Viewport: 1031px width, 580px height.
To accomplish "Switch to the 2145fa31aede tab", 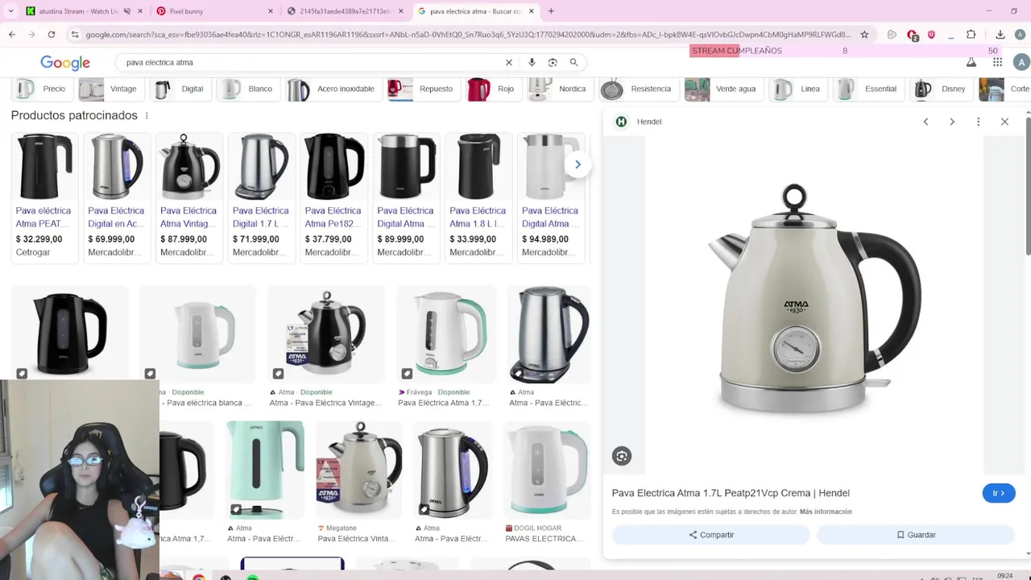I will (x=345, y=11).
